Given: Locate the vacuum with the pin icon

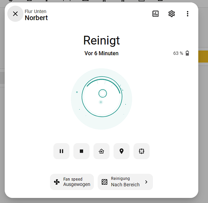Looking at the screenshot, I should pos(122,151).
